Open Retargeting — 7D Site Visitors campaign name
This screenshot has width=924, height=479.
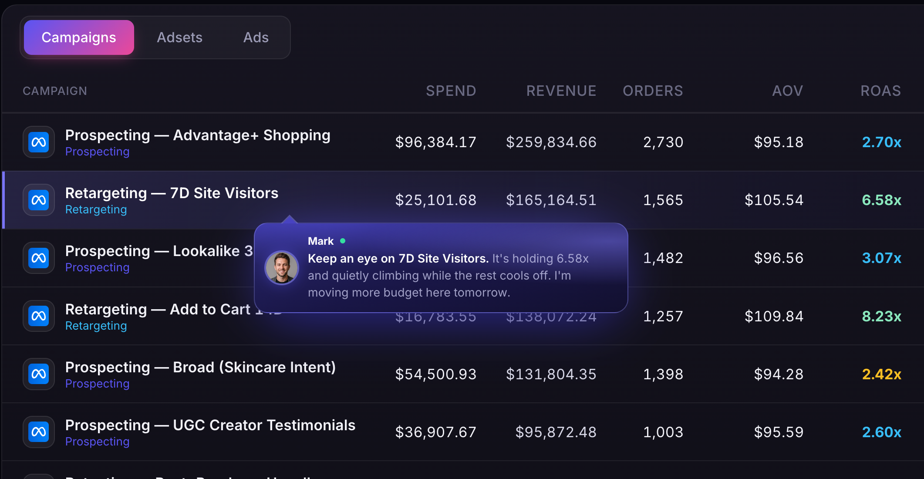172,193
